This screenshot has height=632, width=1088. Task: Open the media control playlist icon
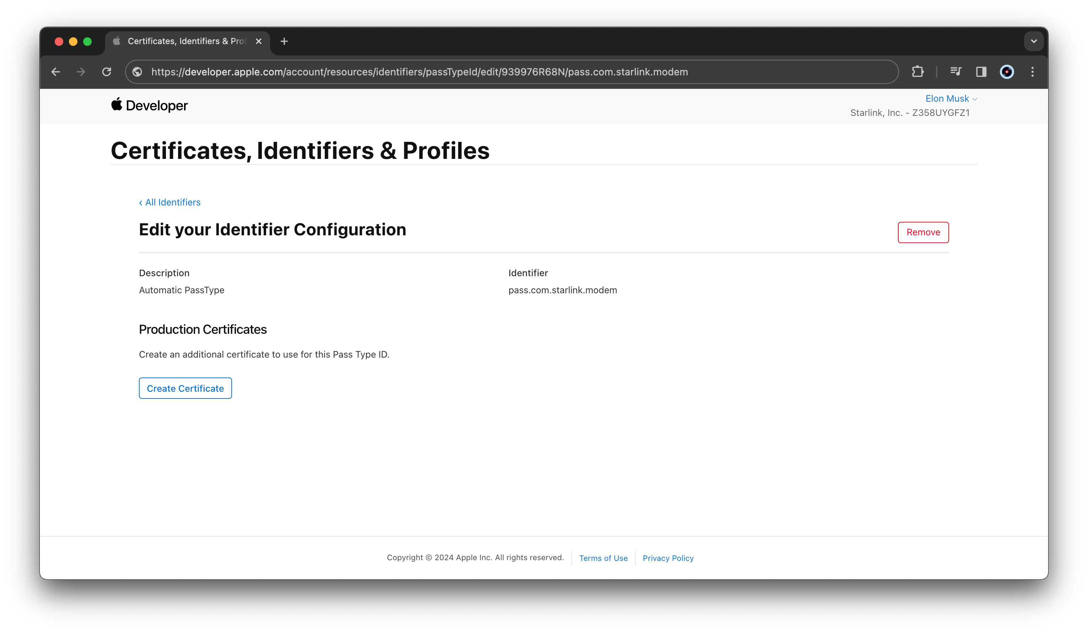click(x=955, y=72)
